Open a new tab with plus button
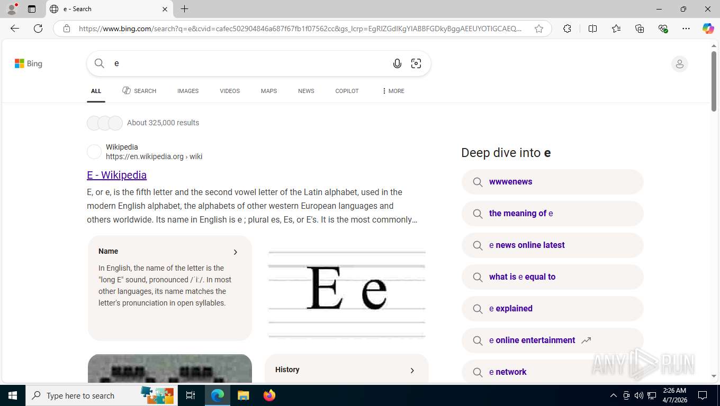This screenshot has height=406, width=720. 184,9
